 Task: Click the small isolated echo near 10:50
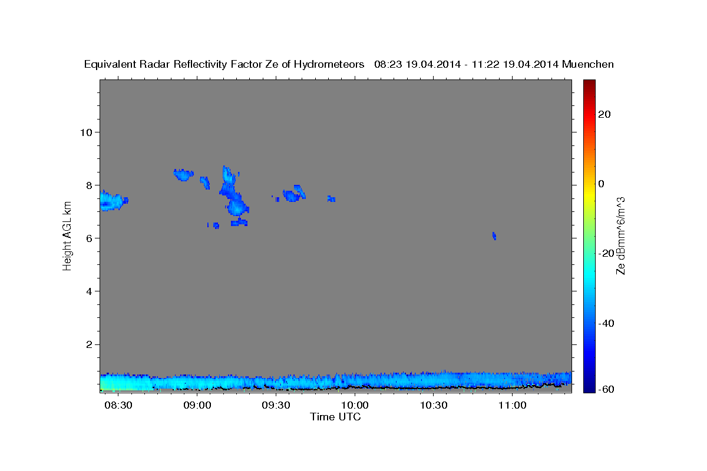click(x=494, y=236)
